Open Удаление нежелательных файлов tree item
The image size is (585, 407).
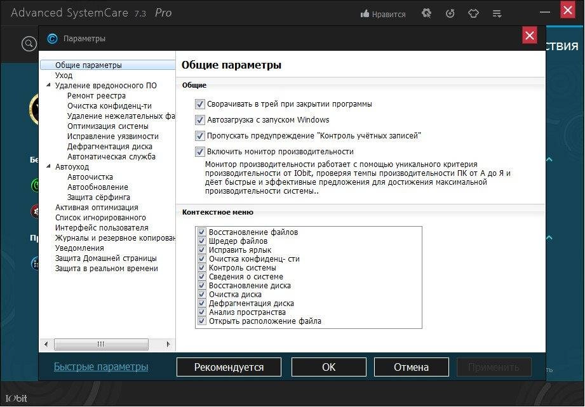(121, 116)
